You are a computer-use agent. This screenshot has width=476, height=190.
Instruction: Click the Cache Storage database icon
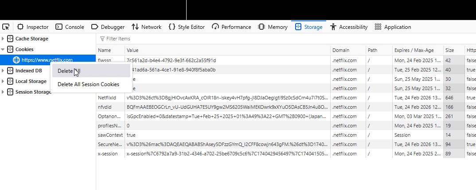(x=10, y=39)
